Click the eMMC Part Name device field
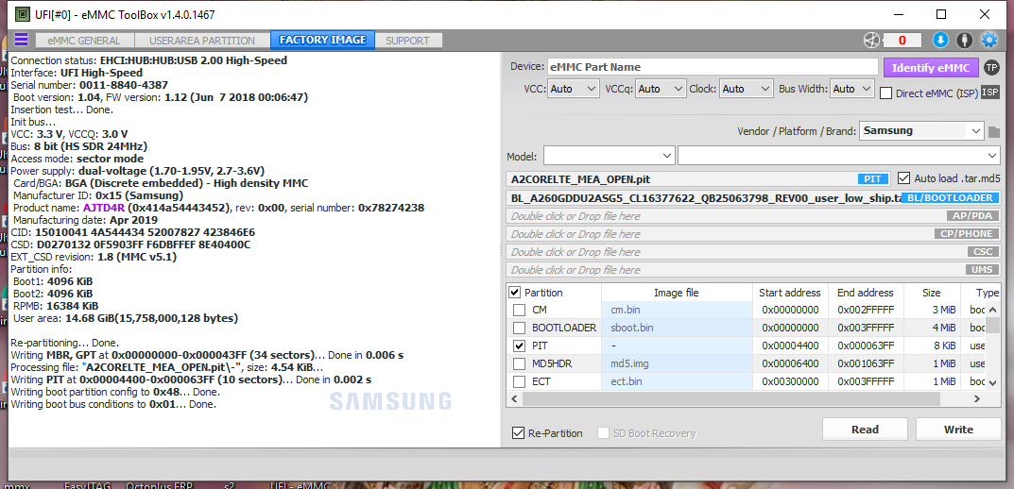 713,67
